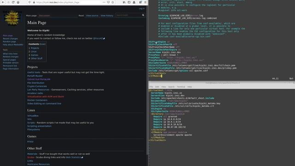Open the terminal Help menu
This screenshot has width=295, height=166.
(189, 87)
